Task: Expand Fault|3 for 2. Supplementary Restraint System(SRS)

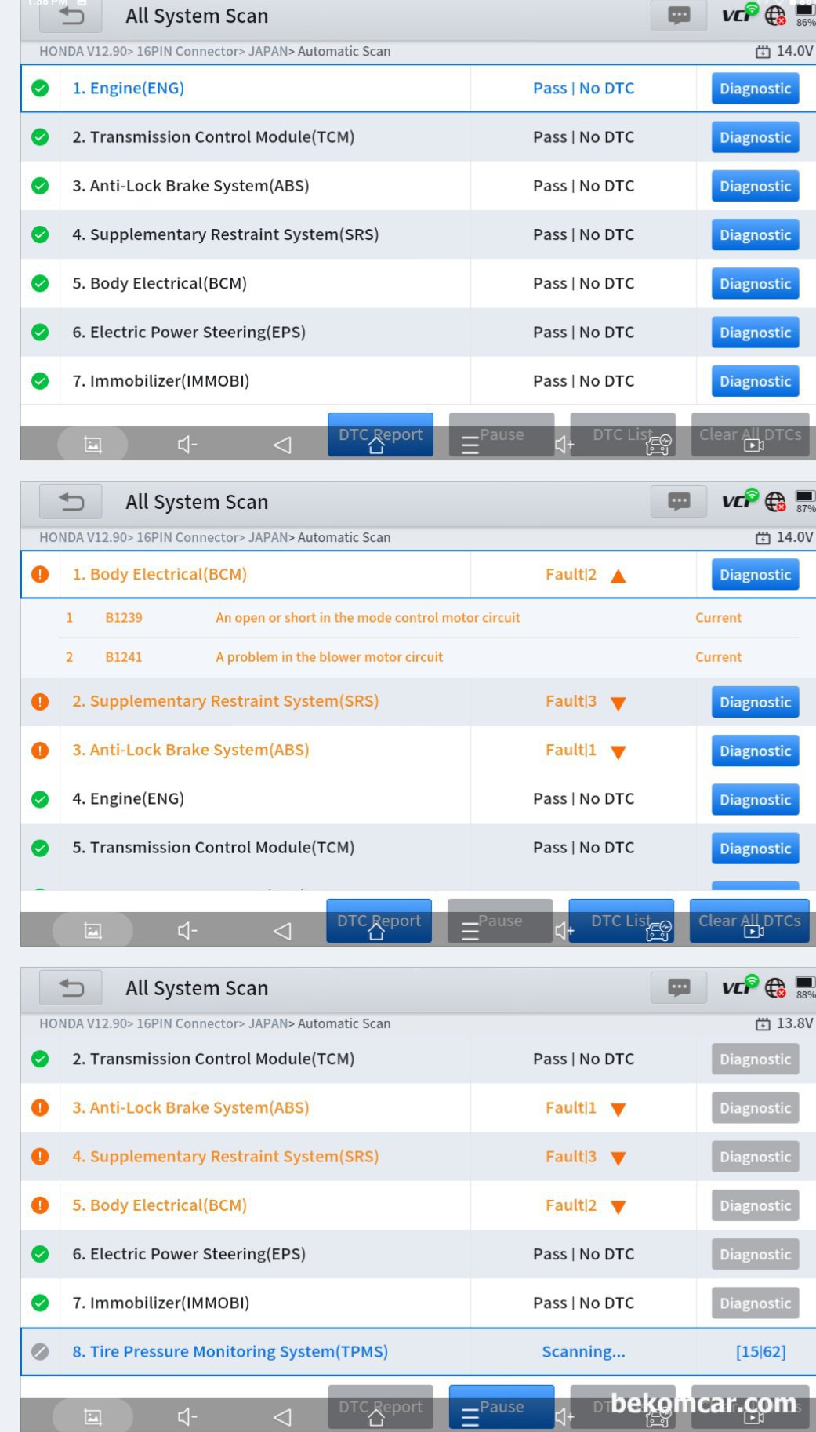Action: [618, 703]
